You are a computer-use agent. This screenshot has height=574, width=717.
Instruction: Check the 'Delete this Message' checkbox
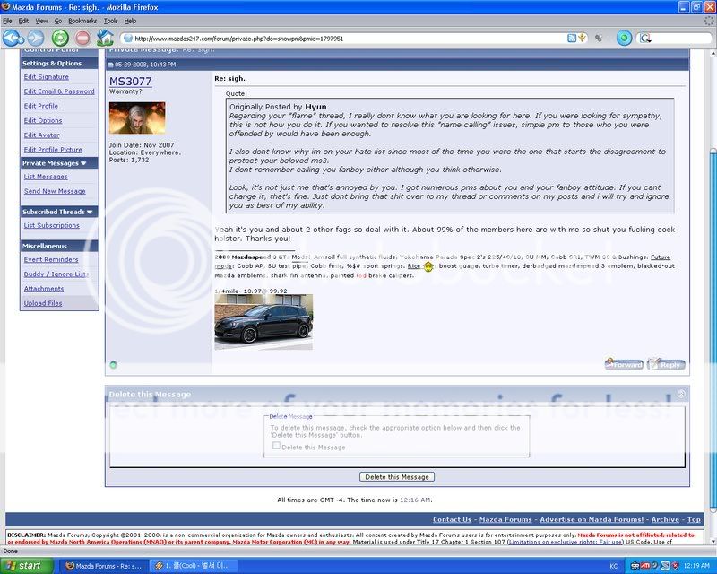click(x=276, y=446)
